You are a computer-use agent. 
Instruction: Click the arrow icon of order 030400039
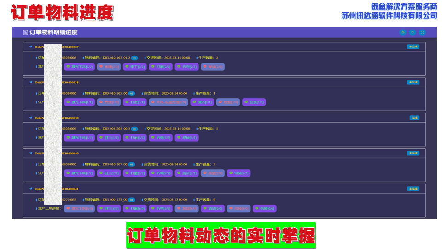point(31,118)
